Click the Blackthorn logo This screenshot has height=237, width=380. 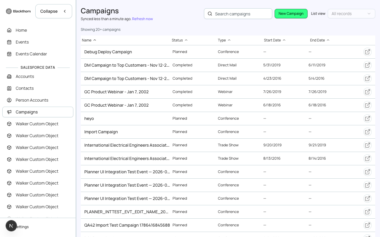(18, 11)
